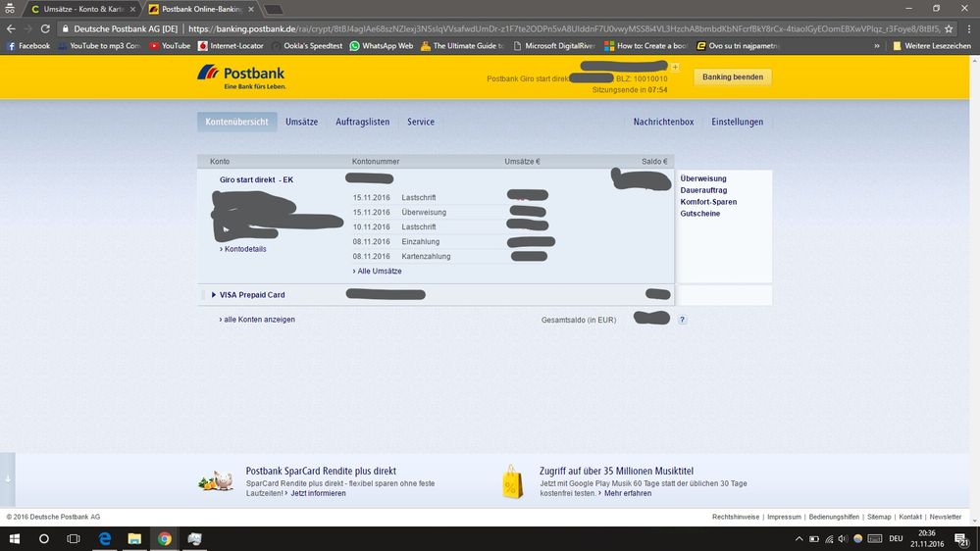980x551 pixels.
Task: Open Facebook bookmark
Action: (x=28, y=46)
